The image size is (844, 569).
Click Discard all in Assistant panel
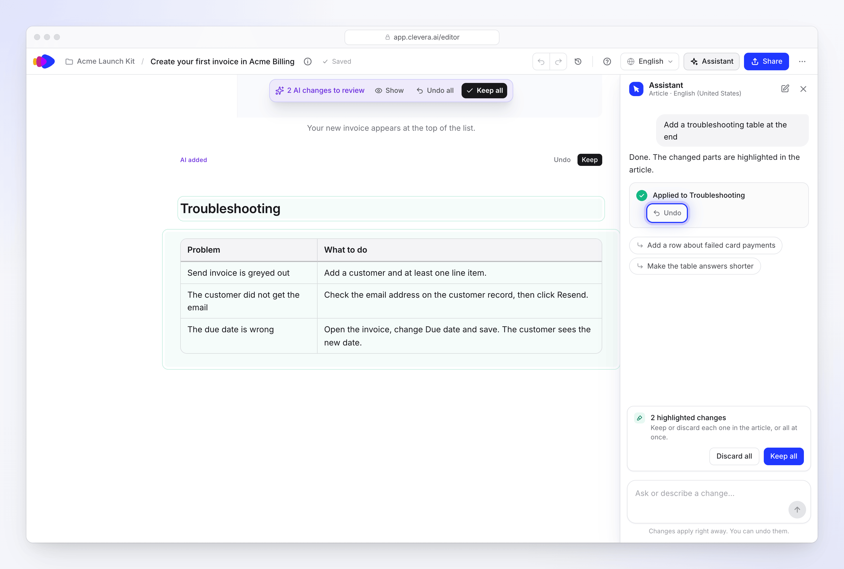[734, 456]
